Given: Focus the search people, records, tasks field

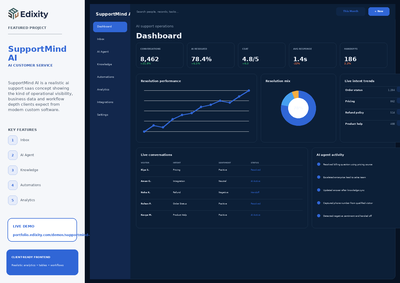Looking at the screenshot, I should click(x=157, y=12).
